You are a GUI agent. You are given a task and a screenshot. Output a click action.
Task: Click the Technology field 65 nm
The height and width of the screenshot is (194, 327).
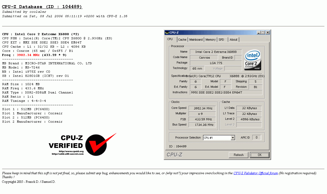(197, 68)
